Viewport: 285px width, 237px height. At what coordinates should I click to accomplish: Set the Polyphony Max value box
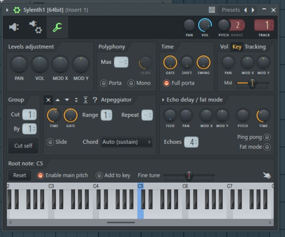click(121, 62)
